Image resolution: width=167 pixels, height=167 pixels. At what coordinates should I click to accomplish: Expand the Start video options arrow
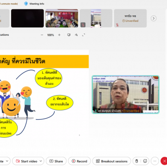pyautogui.click(x=41, y=161)
